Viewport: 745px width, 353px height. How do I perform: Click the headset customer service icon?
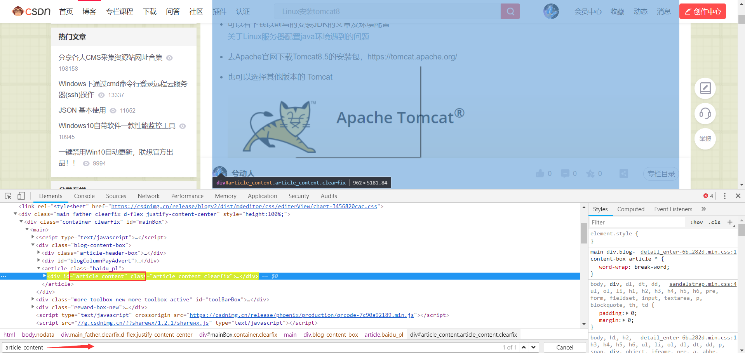click(x=705, y=113)
